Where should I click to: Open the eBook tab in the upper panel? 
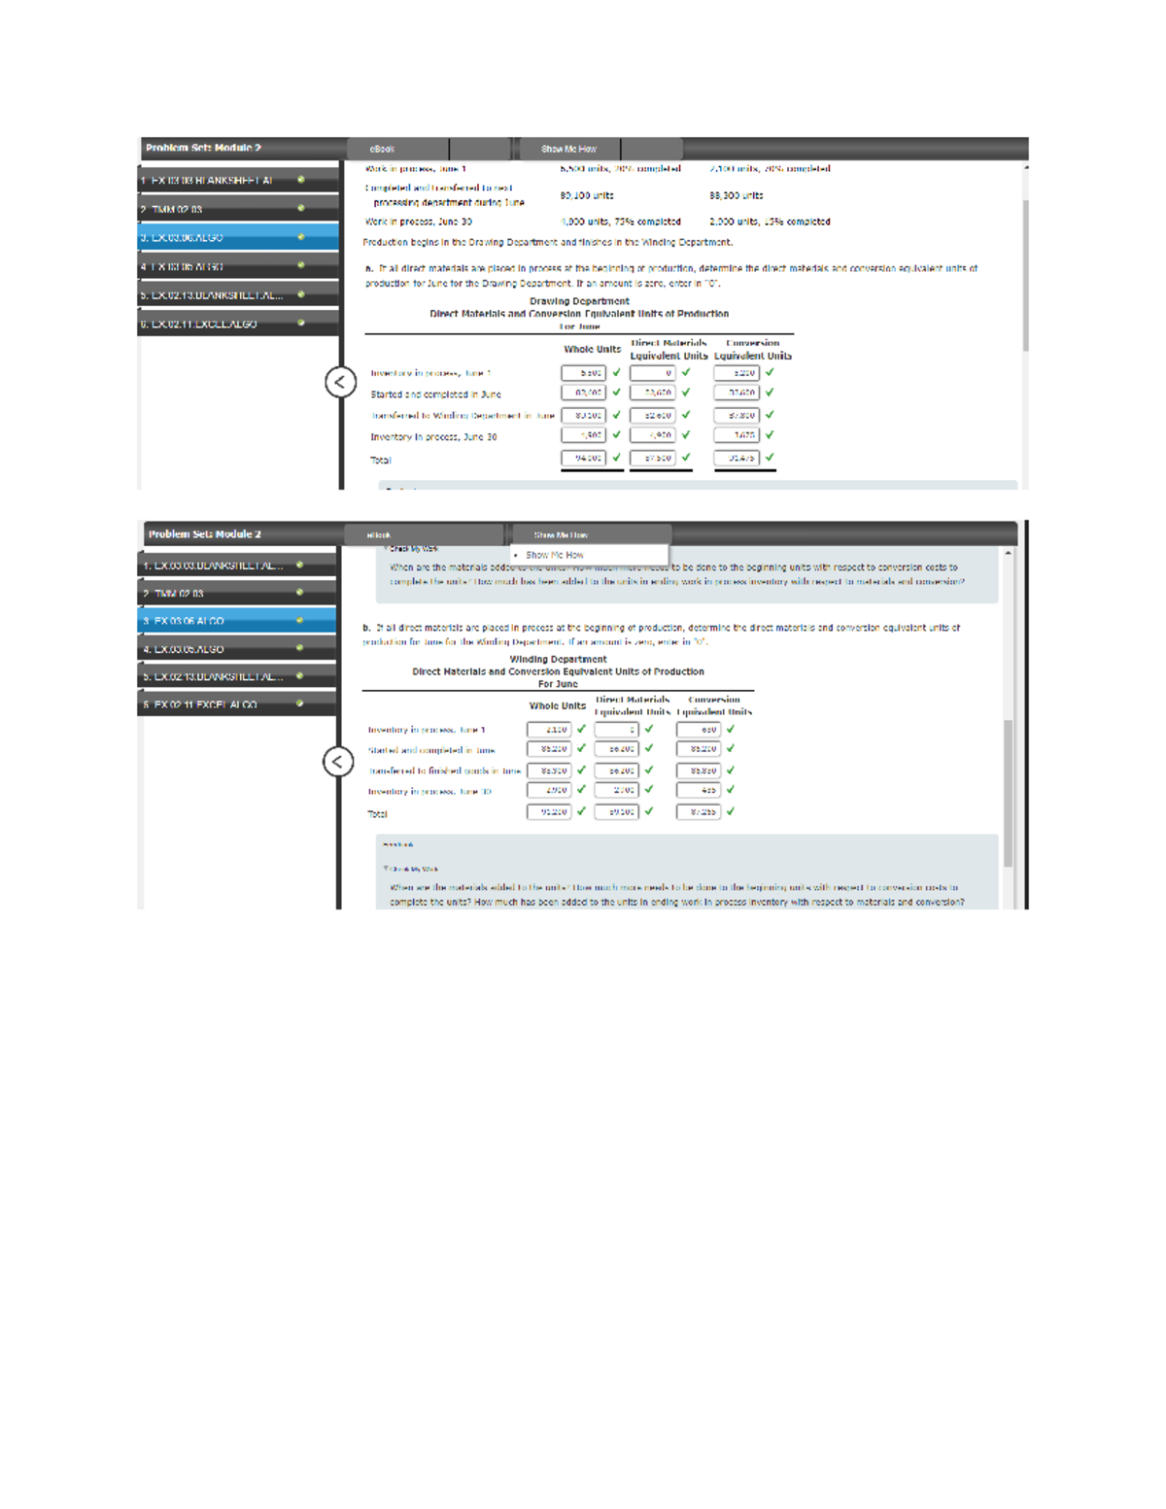[382, 149]
